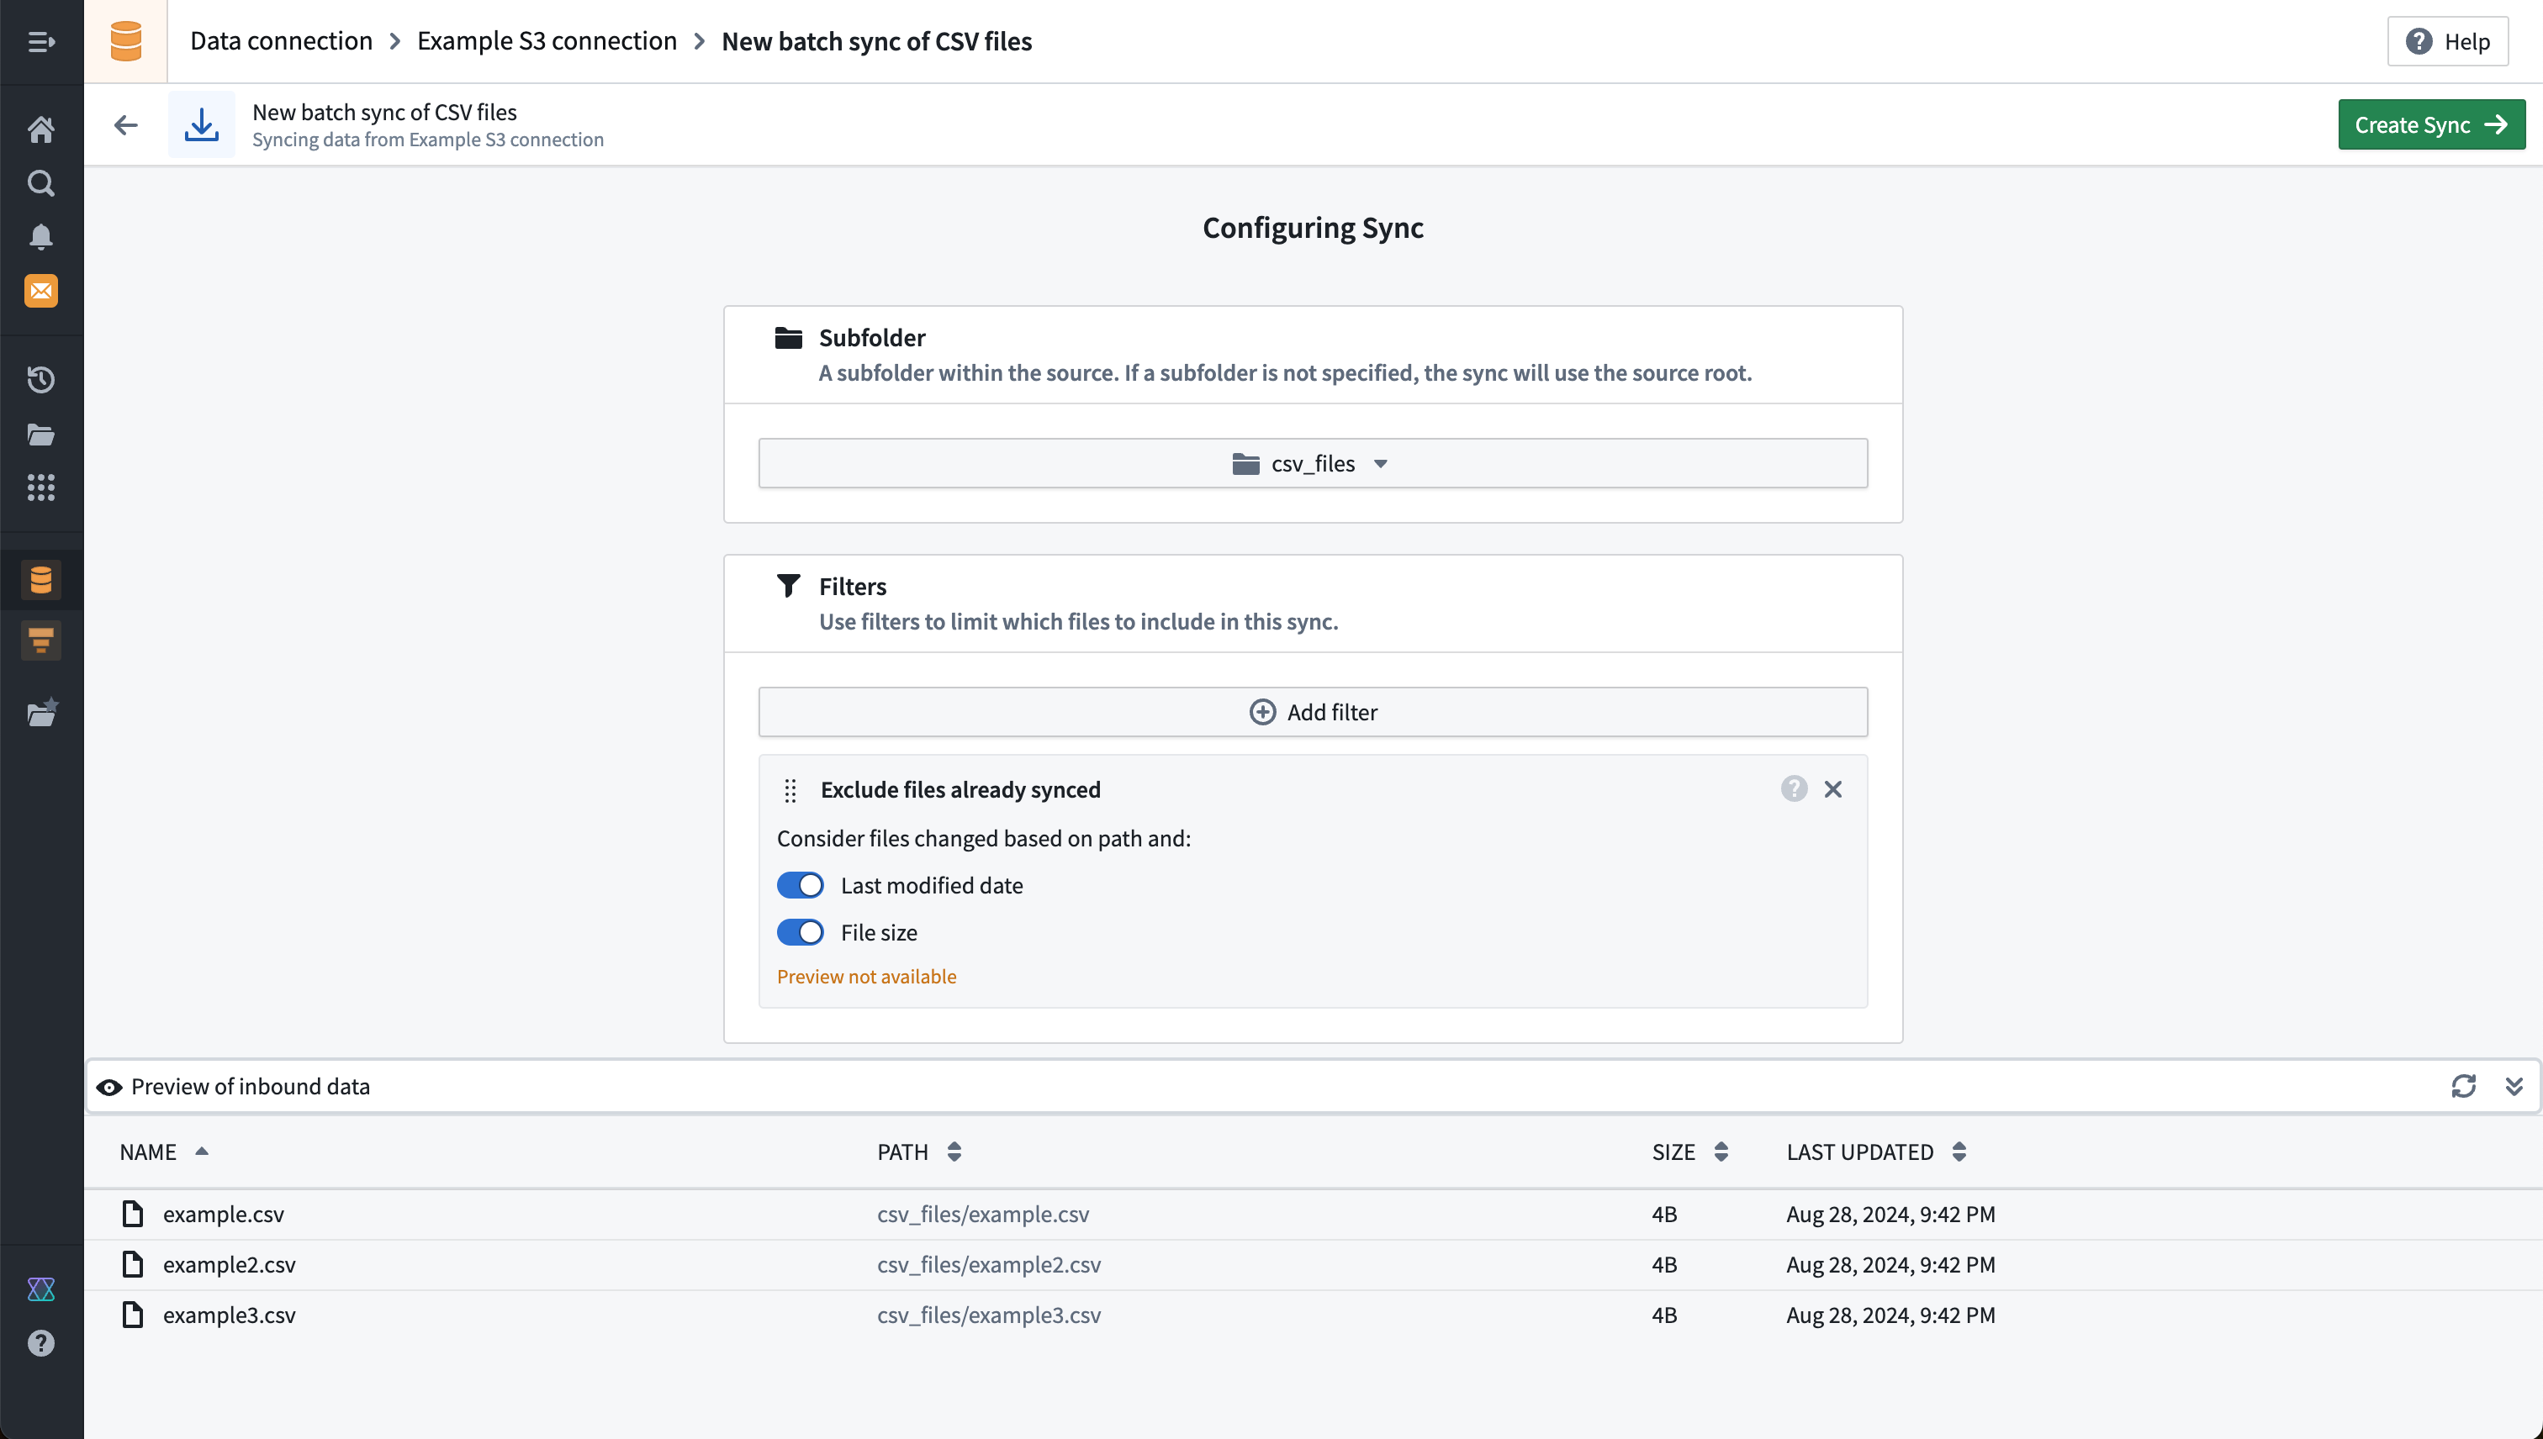This screenshot has width=2543, height=1439.
Task: Click the data connection home icon
Action: click(x=126, y=40)
